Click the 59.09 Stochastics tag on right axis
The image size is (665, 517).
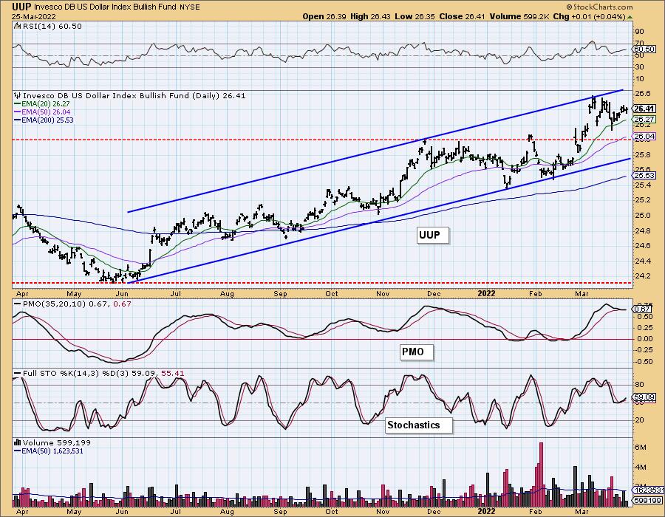644,397
